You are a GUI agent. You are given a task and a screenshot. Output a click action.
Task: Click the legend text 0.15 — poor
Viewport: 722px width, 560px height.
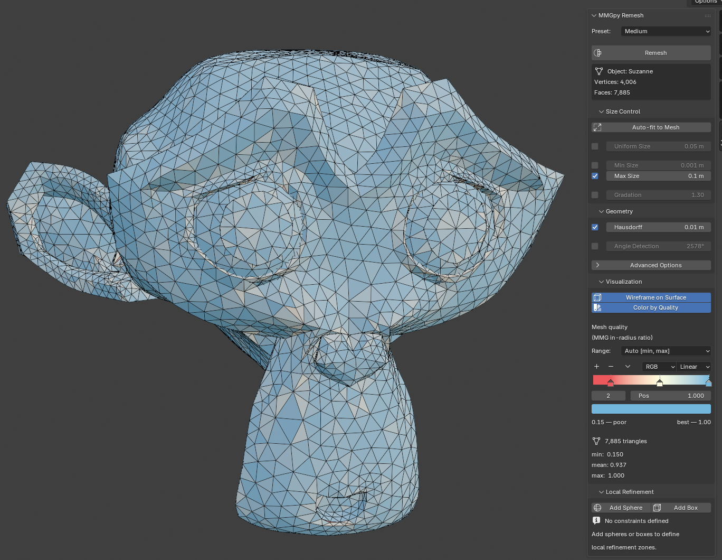click(609, 422)
